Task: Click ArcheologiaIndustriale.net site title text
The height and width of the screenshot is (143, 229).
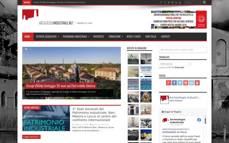Action: coord(56,23)
